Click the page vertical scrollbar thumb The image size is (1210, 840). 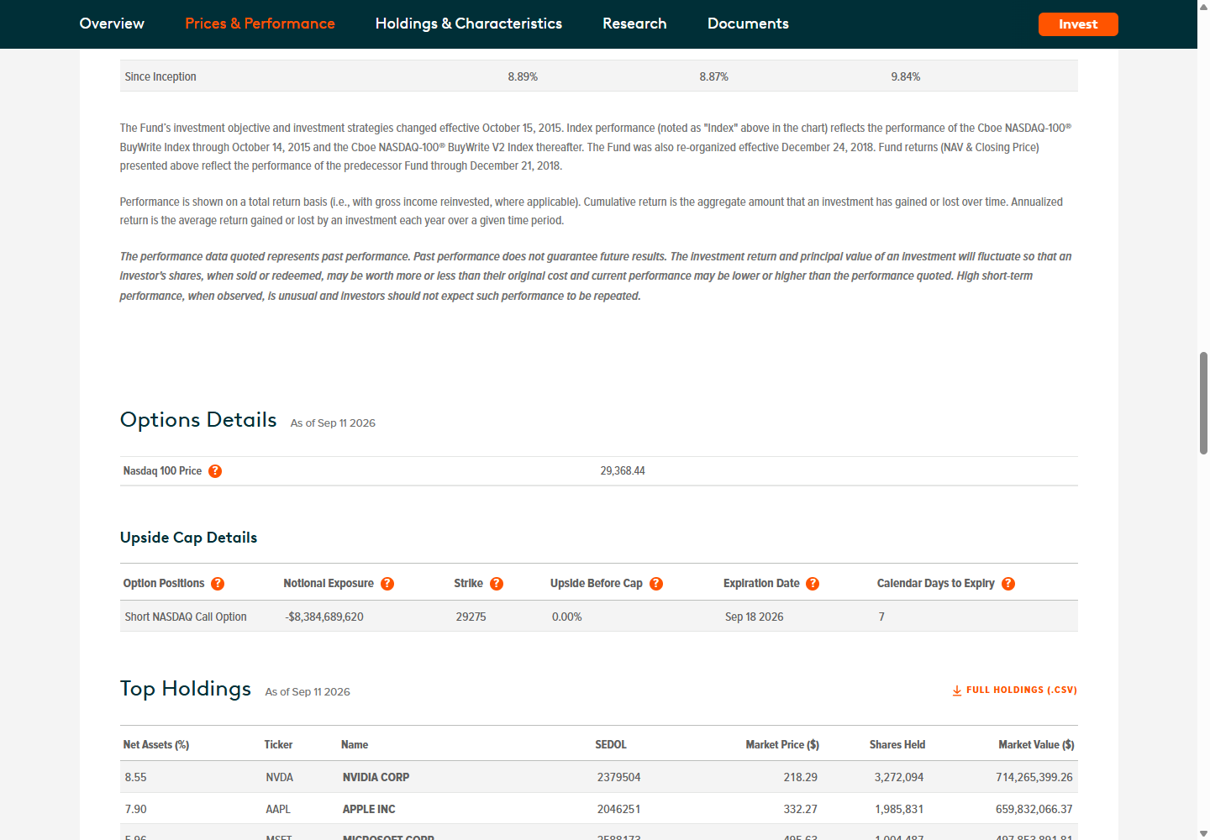tap(1203, 403)
